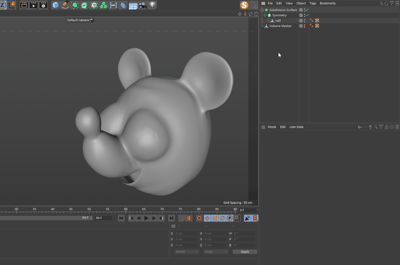The width and height of the screenshot is (400, 265).
Task: Click the orange S Substance icon
Action: (x=244, y=5)
